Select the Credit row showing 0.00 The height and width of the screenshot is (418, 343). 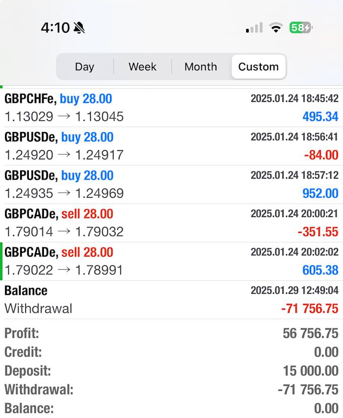(x=171, y=352)
